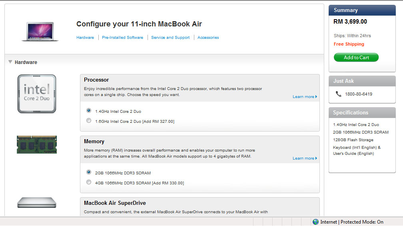The width and height of the screenshot is (403, 226).
Task: Click Internet | Protected Mode: On status
Action: 351,222
